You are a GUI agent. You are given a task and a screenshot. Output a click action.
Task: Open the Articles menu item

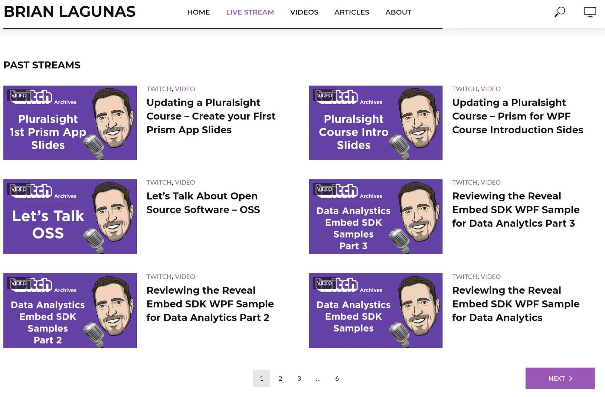coord(352,12)
